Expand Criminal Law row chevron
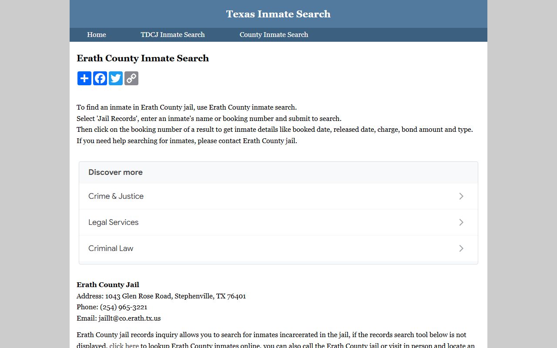 [x=461, y=248]
